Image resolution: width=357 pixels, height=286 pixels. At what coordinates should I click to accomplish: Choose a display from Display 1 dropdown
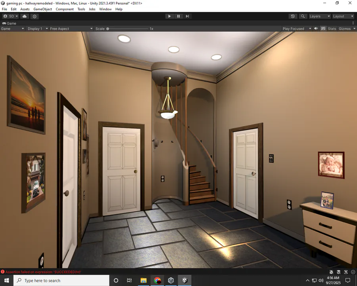coord(38,29)
